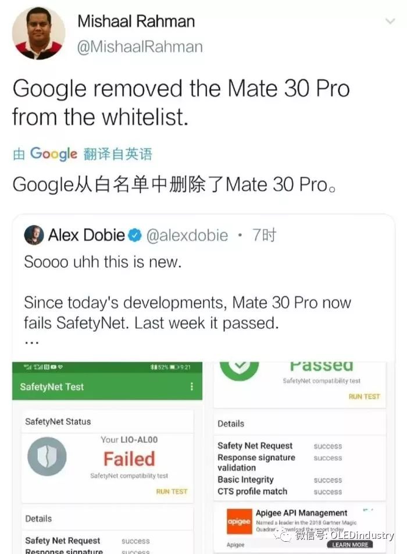
Task: Tap RUN TEST in the Failed card
Action: pyautogui.click(x=172, y=492)
